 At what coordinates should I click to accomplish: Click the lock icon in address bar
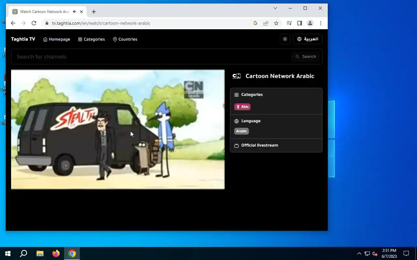click(47, 23)
